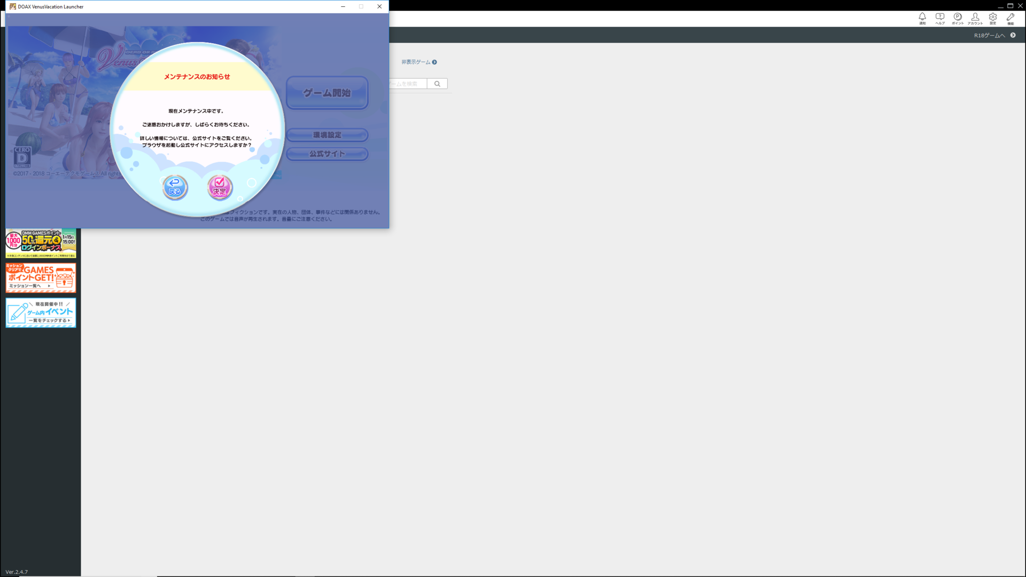Minimize the DMM player window
Image resolution: width=1026 pixels, height=577 pixels.
[x=1000, y=5]
